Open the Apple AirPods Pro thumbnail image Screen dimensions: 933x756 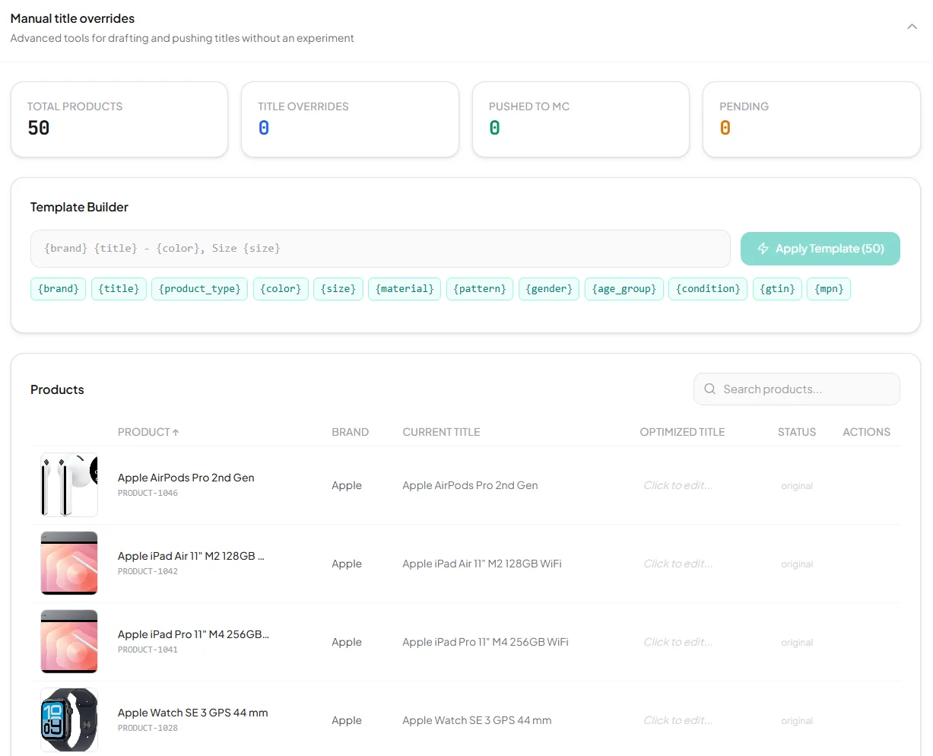(x=69, y=485)
